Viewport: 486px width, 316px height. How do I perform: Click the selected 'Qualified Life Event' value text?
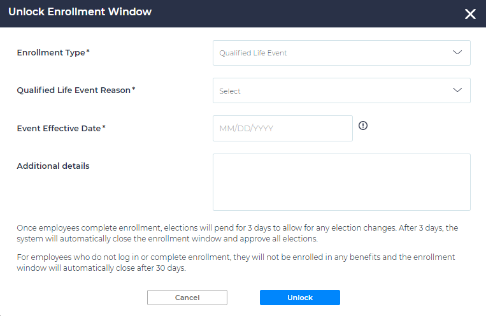coord(253,53)
